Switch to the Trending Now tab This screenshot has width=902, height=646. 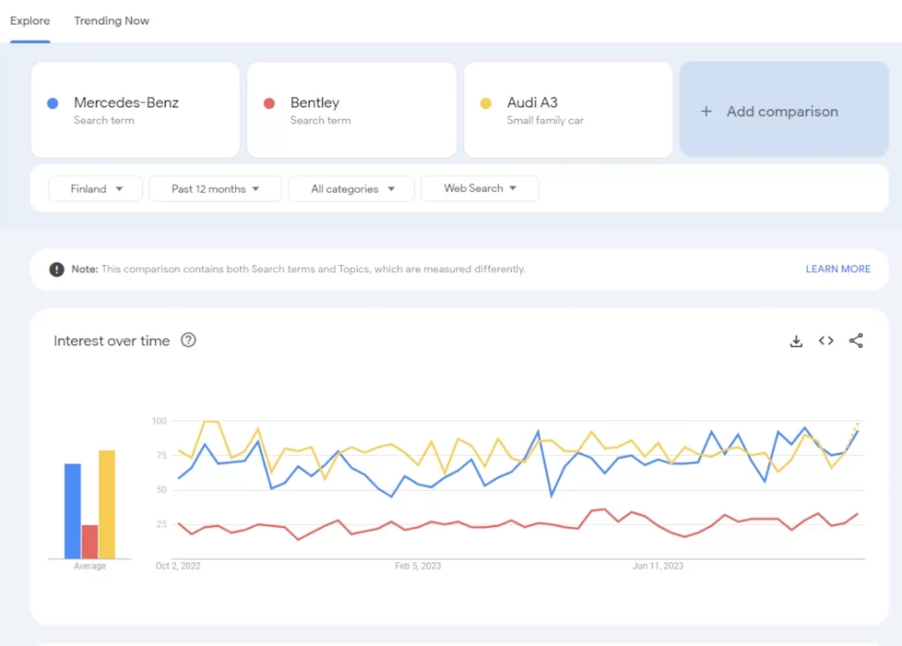[x=111, y=21]
